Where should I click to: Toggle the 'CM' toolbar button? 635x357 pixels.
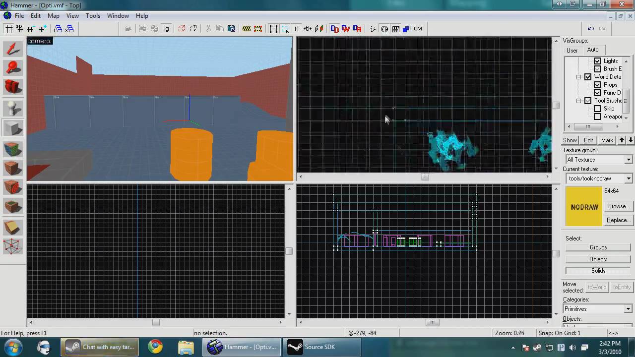[418, 29]
